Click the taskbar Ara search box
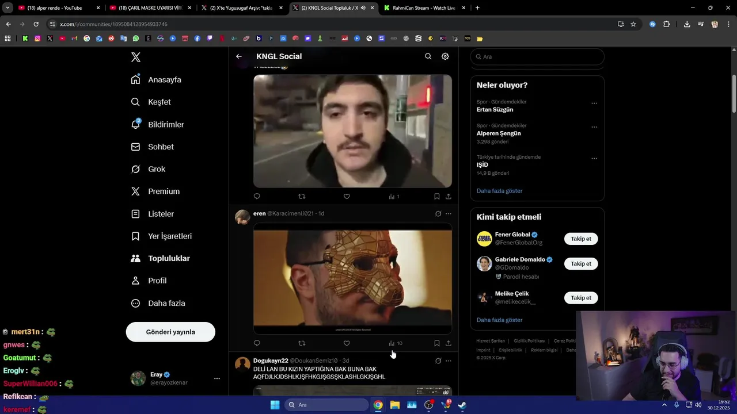The width and height of the screenshot is (737, 414). pyautogui.click(x=326, y=405)
